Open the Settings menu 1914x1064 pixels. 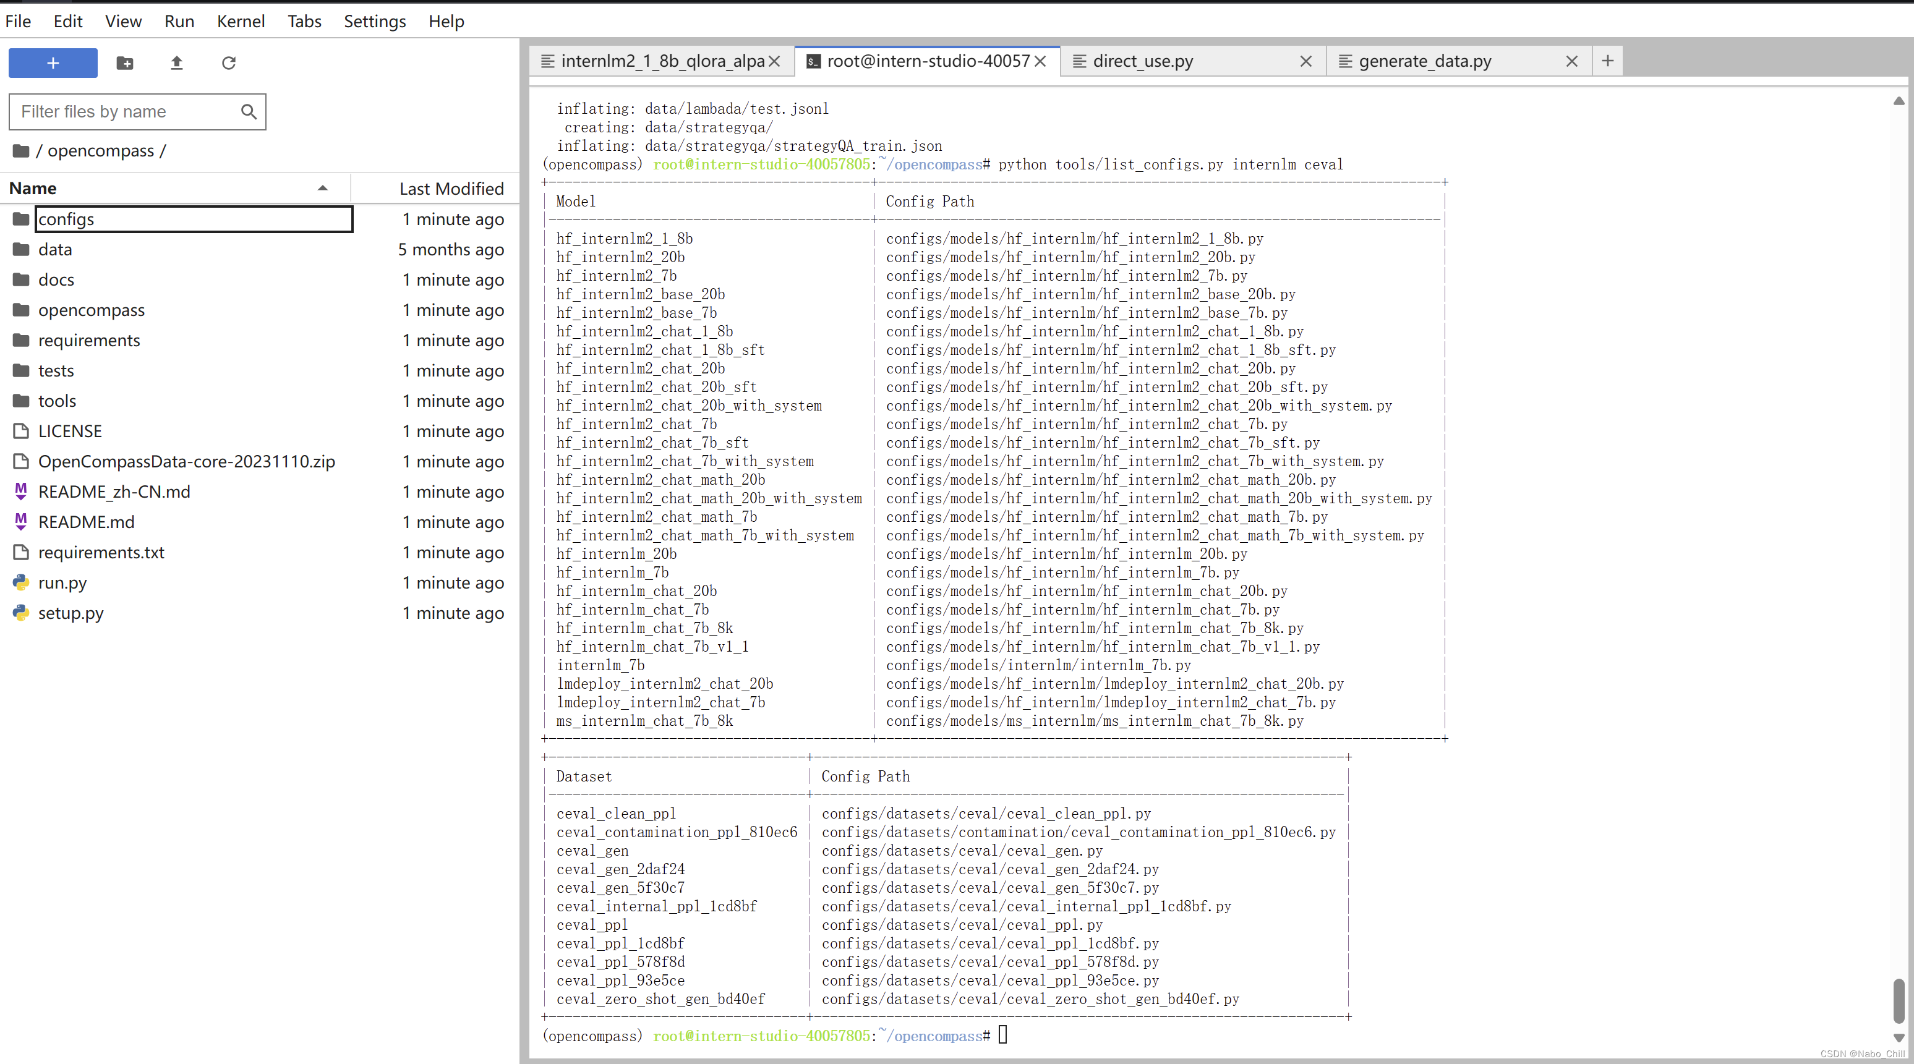[375, 21]
